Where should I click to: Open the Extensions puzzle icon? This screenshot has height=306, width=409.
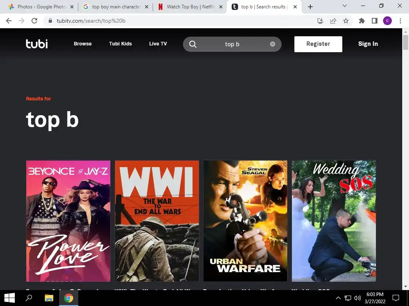[362, 21]
